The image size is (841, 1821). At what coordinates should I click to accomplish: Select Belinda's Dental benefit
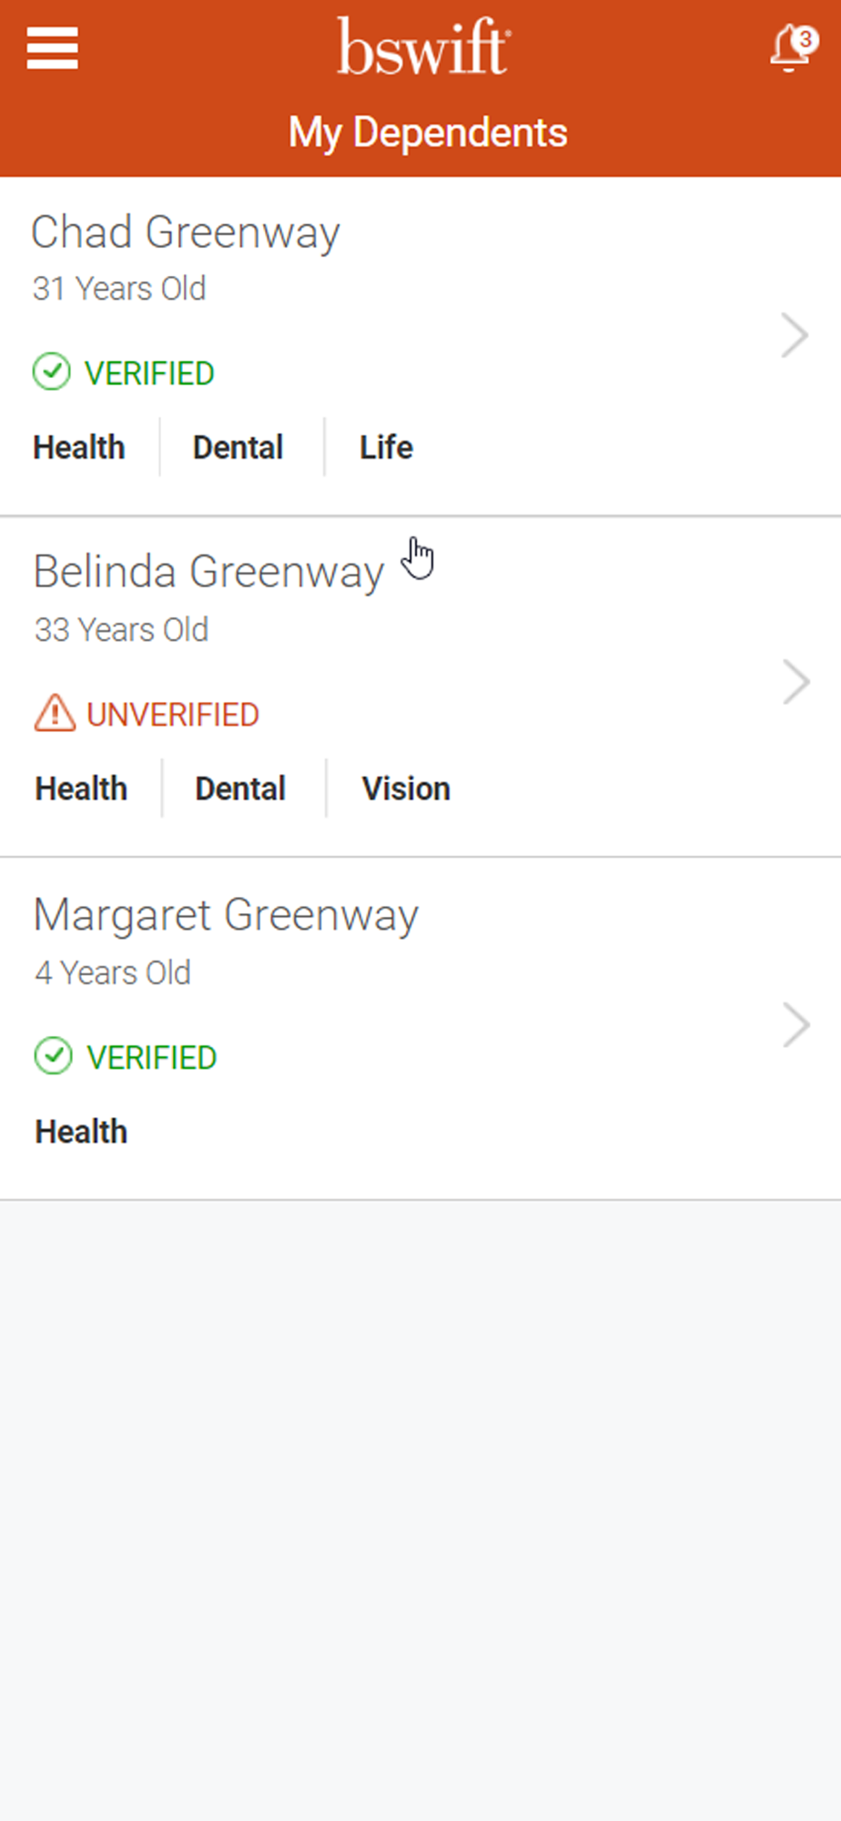pyautogui.click(x=240, y=788)
